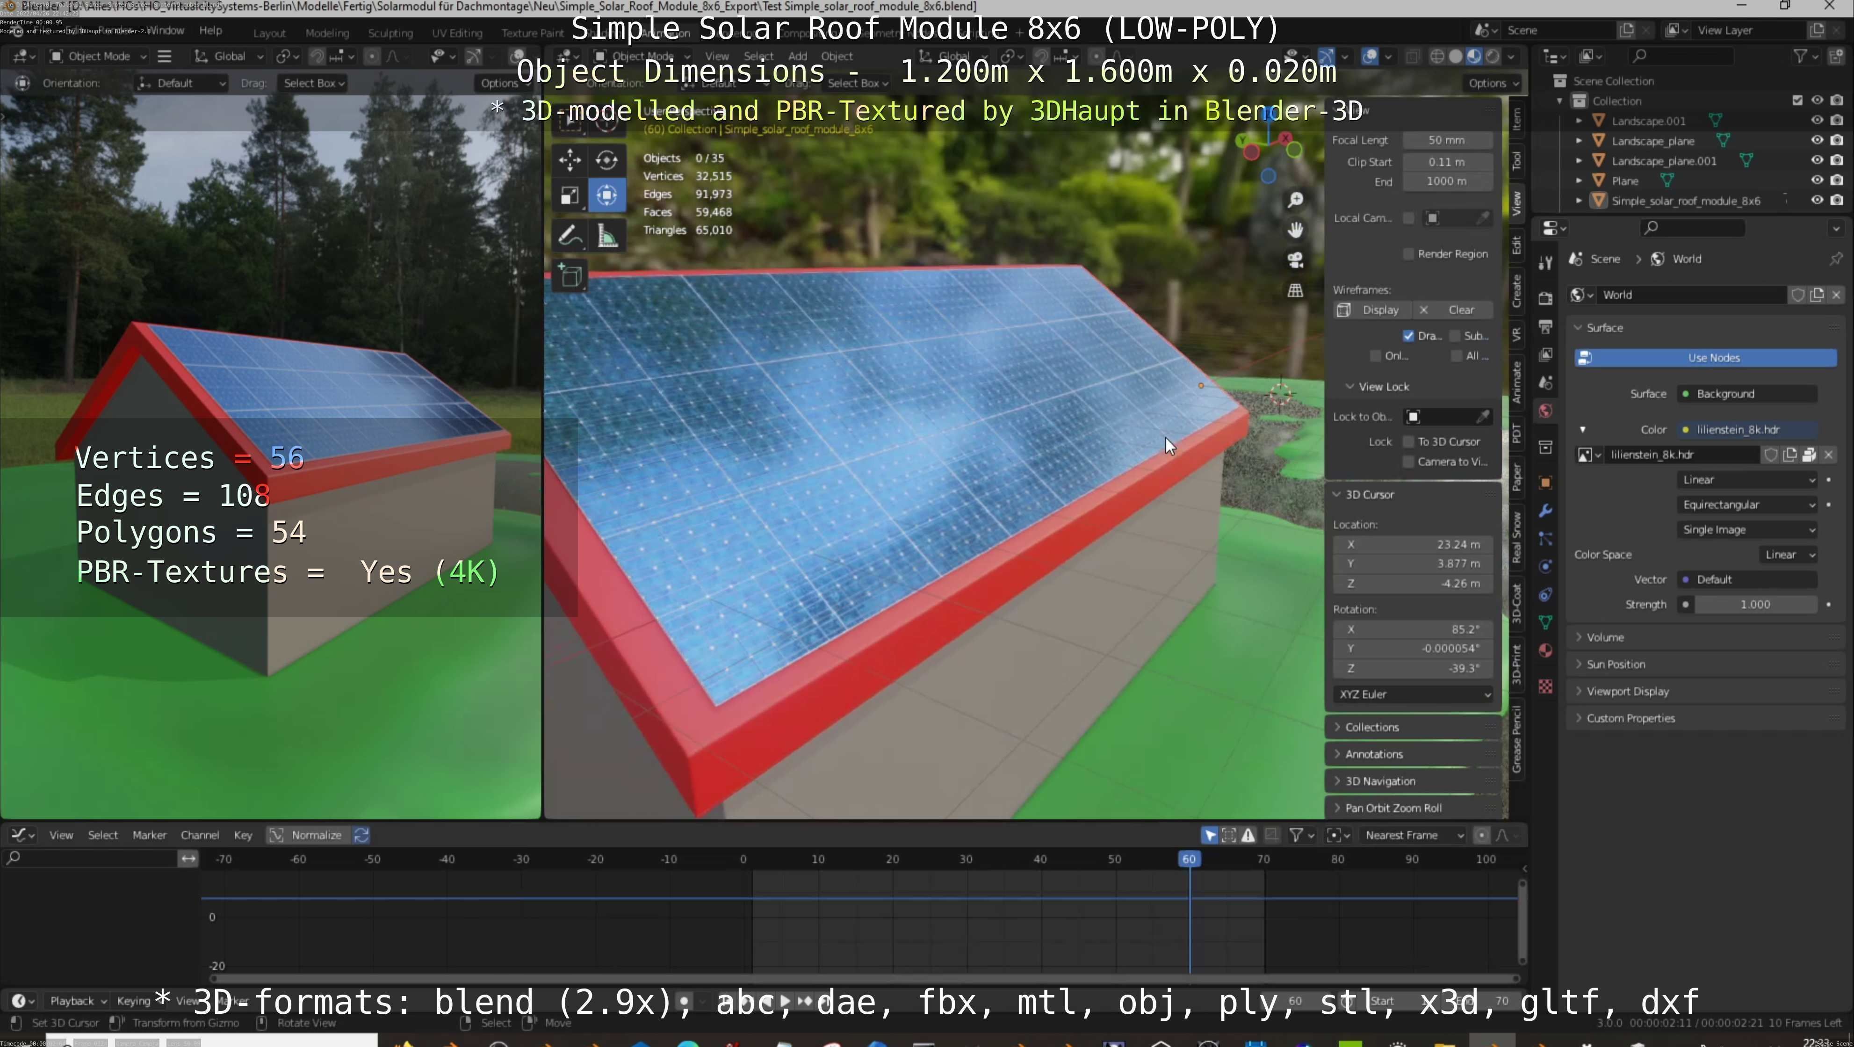Hide Landscape.001 in viewport with eye icon

pos(1818,120)
